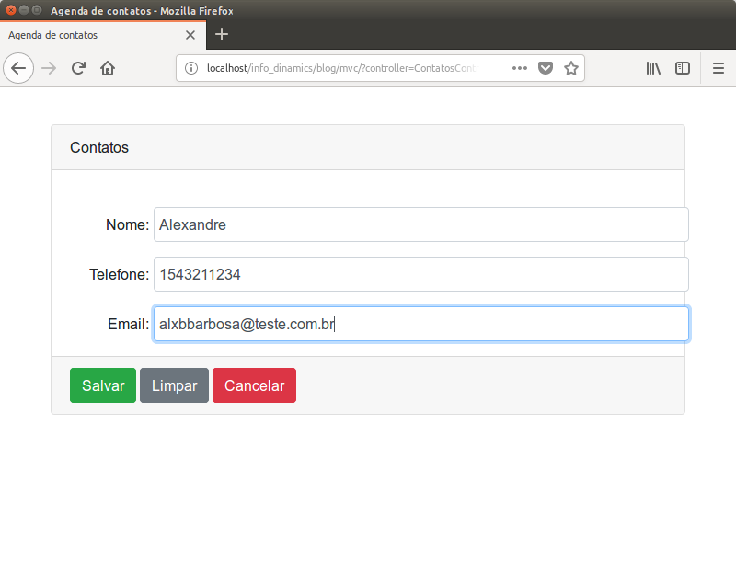
Task: Click inside the Email input field
Action: pyautogui.click(x=421, y=324)
